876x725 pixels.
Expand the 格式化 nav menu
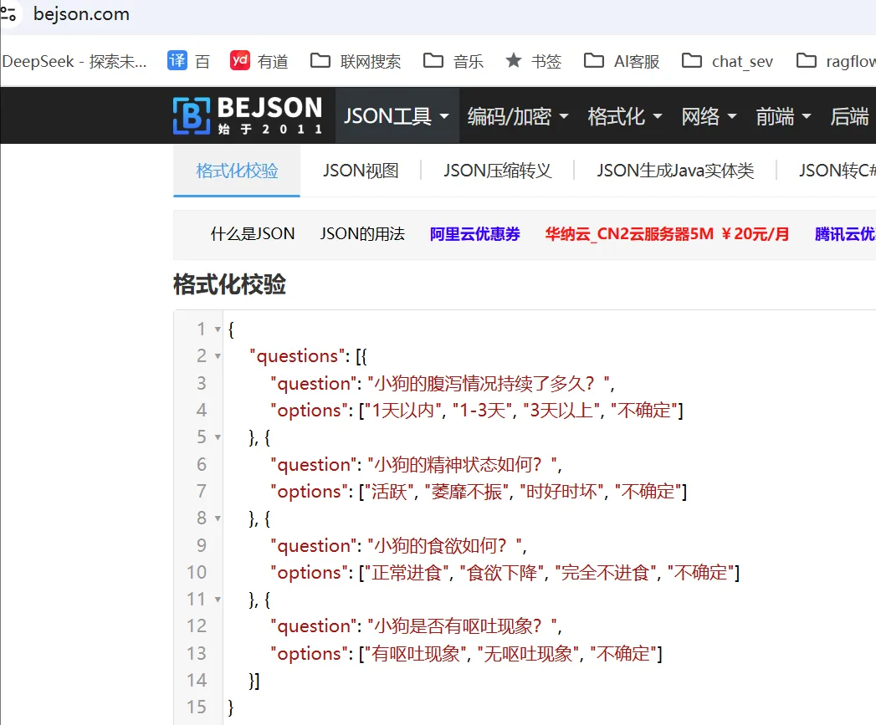[x=625, y=116]
